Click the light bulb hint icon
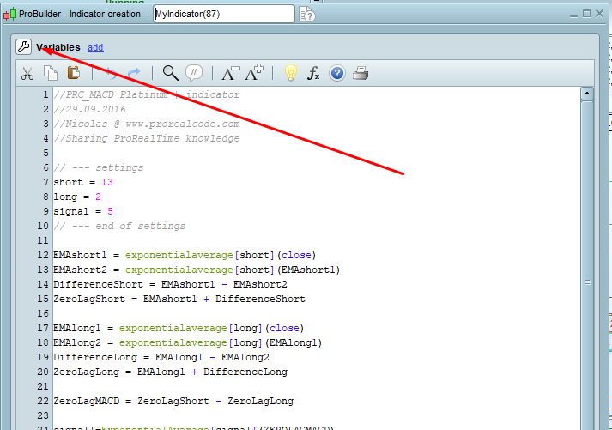 pos(291,73)
